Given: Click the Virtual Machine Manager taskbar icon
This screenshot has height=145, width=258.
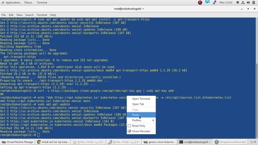Looking at the screenshot, I should pos(4,142).
